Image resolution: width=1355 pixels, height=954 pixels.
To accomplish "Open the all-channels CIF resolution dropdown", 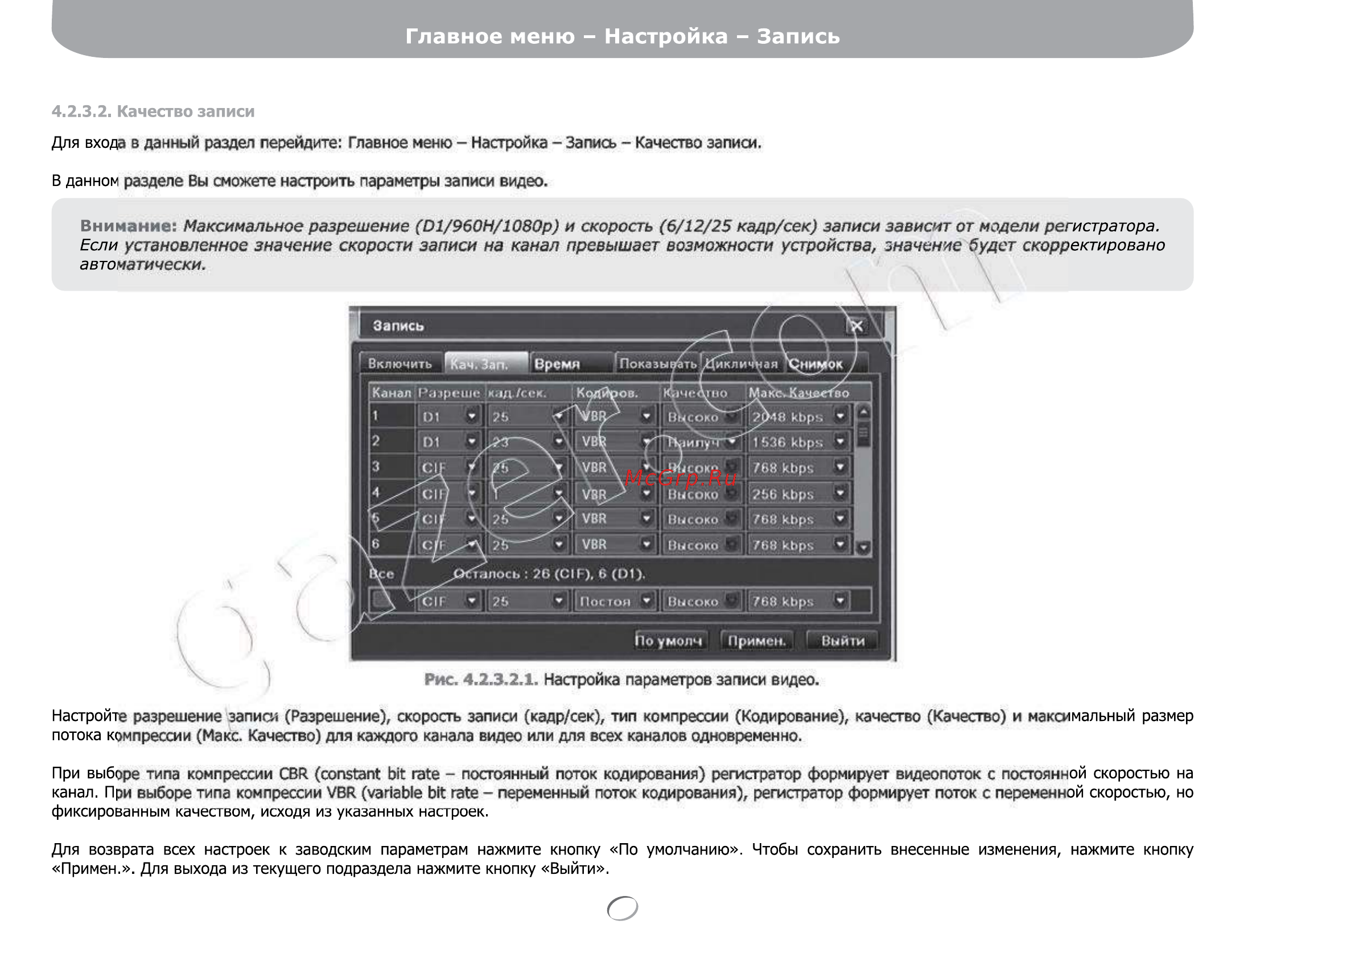I will [x=449, y=601].
